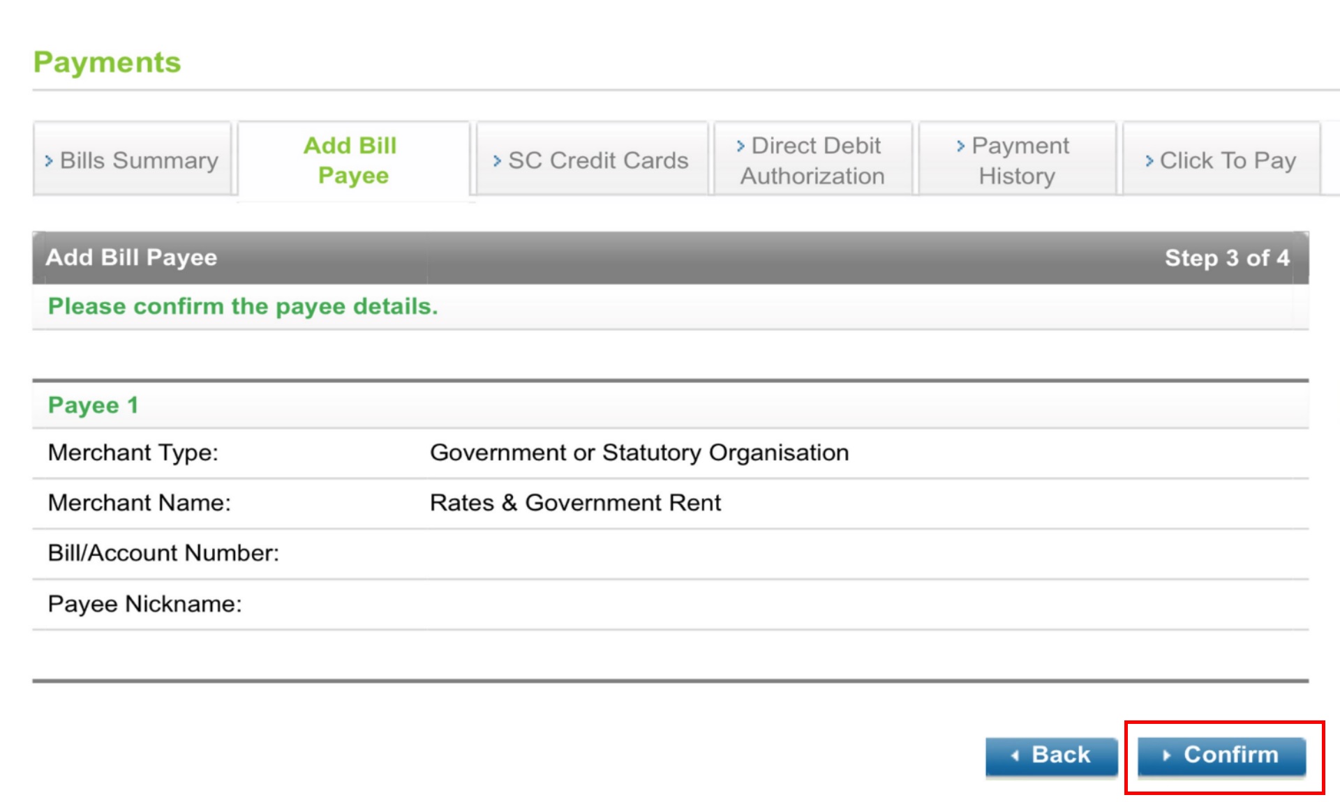Select the Add Bill Payee tab

350,160
